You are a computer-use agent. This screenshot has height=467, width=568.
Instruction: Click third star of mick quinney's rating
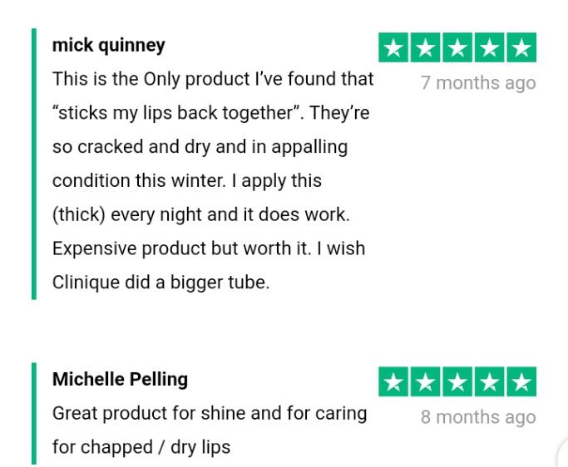point(457,47)
